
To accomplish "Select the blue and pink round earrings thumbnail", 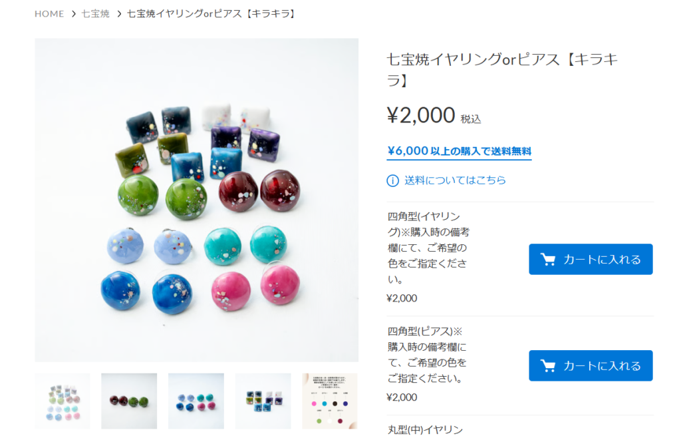I will point(196,401).
